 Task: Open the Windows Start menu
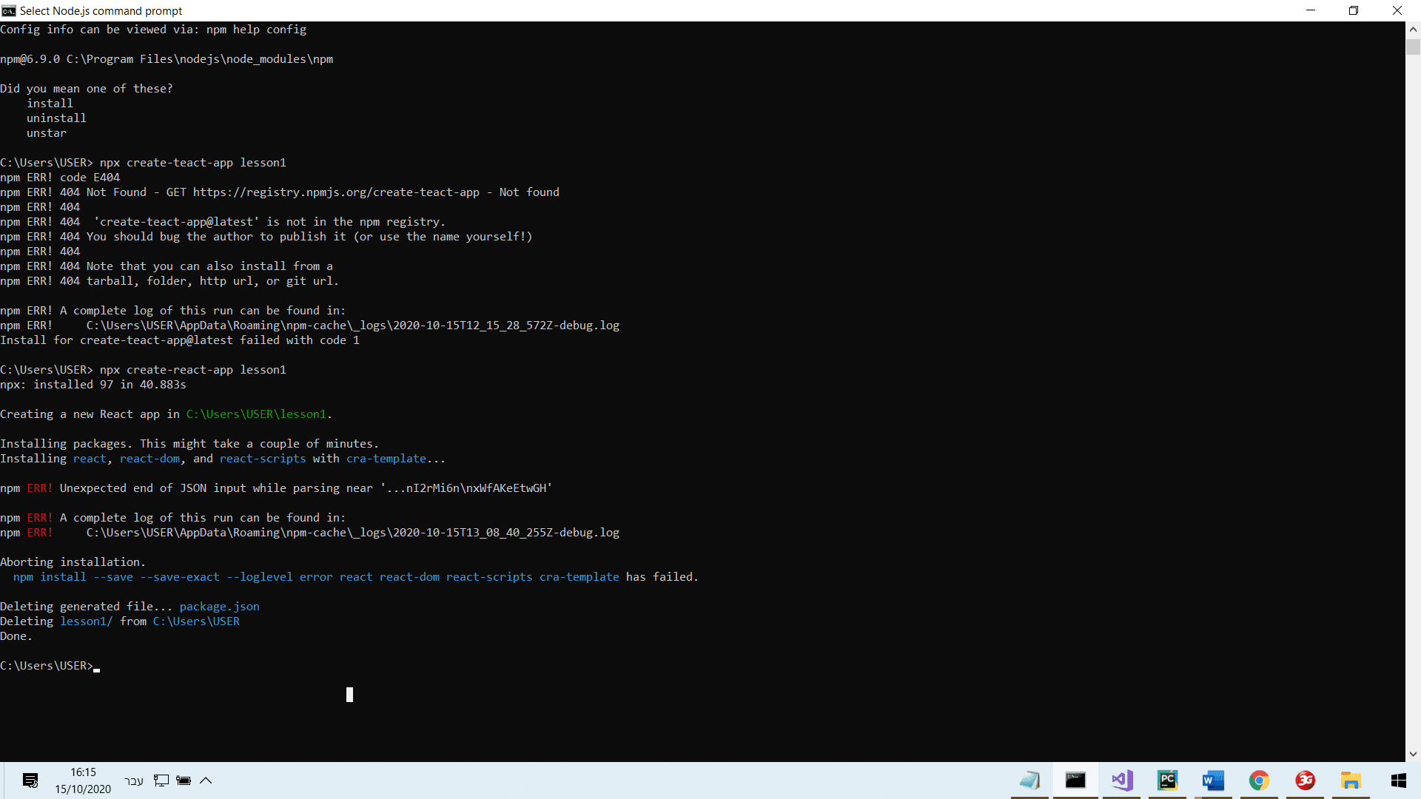pos(1398,781)
